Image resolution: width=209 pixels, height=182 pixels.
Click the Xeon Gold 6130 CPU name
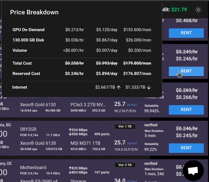tap(38, 105)
